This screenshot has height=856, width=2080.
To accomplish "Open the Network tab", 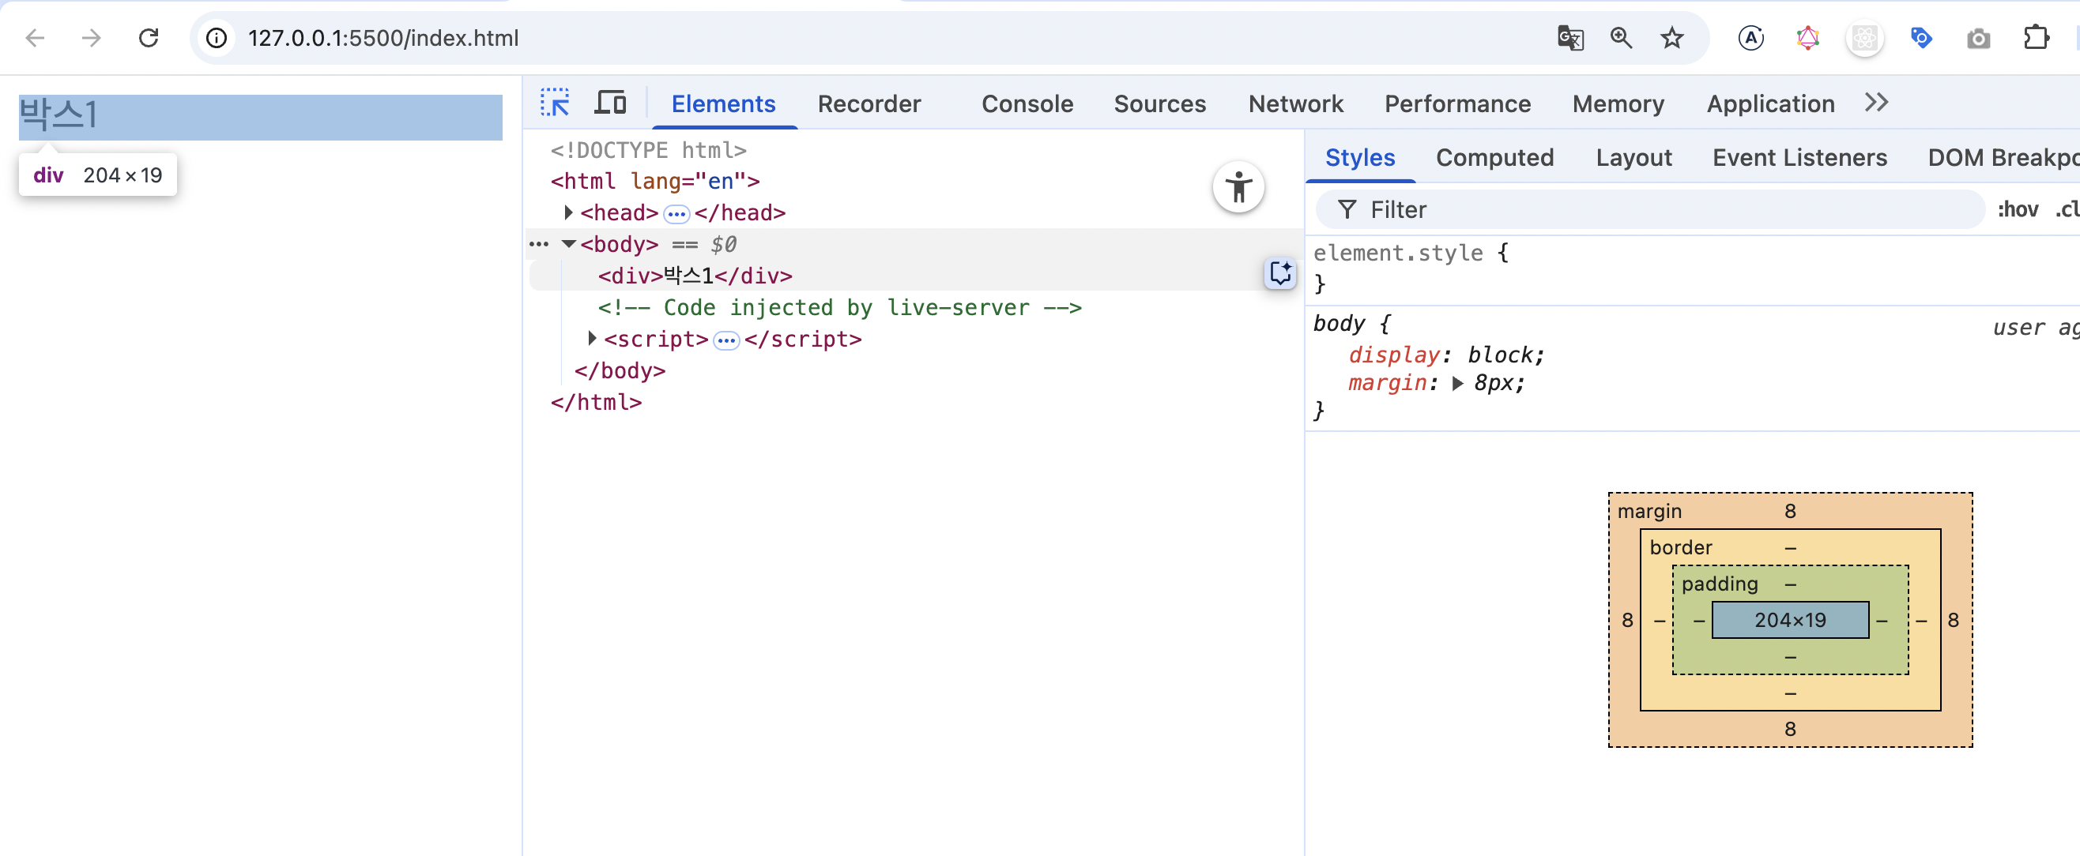I will (1295, 104).
